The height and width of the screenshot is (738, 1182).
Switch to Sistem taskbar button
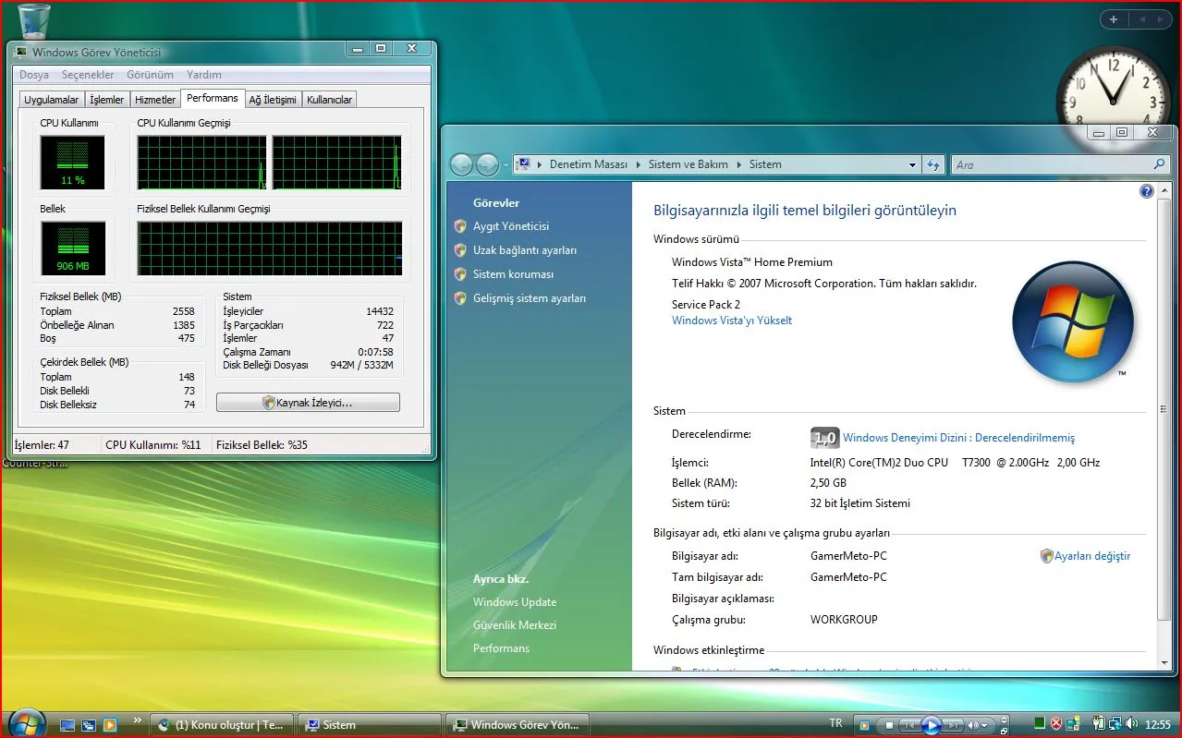(x=371, y=725)
